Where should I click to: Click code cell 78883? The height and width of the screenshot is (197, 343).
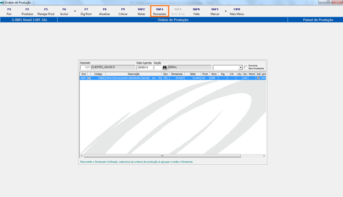pyautogui.click(x=98, y=78)
